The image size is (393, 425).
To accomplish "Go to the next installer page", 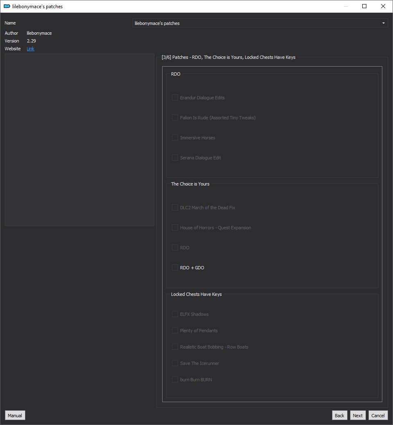I will click(x=357, y=415).
